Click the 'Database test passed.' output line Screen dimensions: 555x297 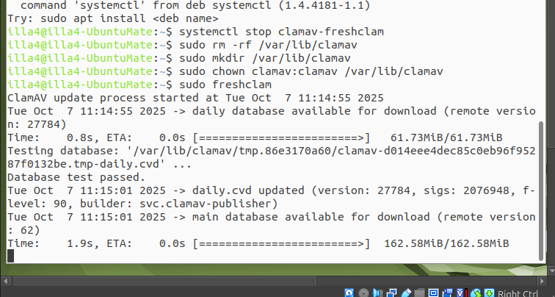76,177
